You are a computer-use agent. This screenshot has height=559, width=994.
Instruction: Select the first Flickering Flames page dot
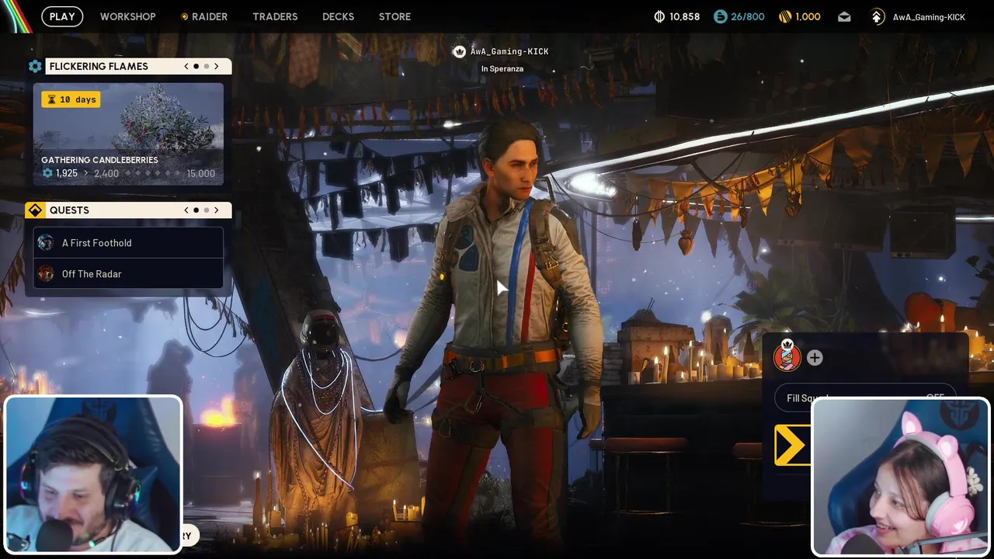tap(196, 67)
